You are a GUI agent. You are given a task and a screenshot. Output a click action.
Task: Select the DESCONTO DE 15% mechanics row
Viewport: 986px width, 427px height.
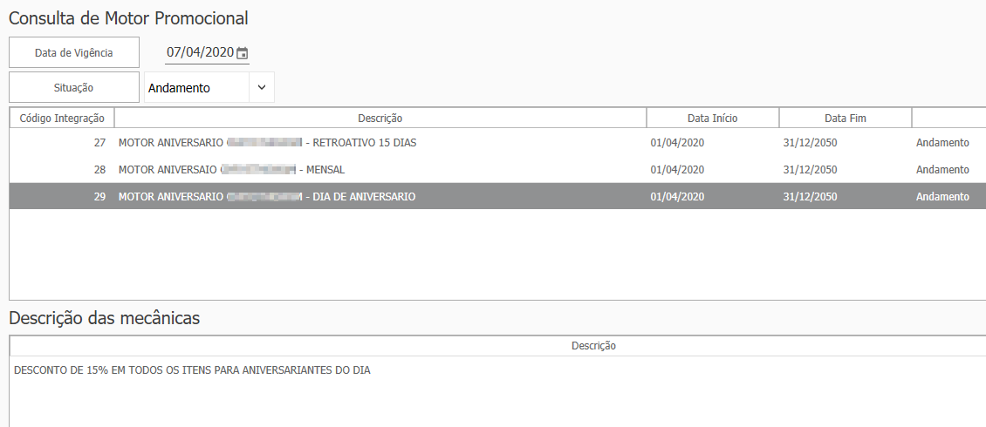[192, 370]
